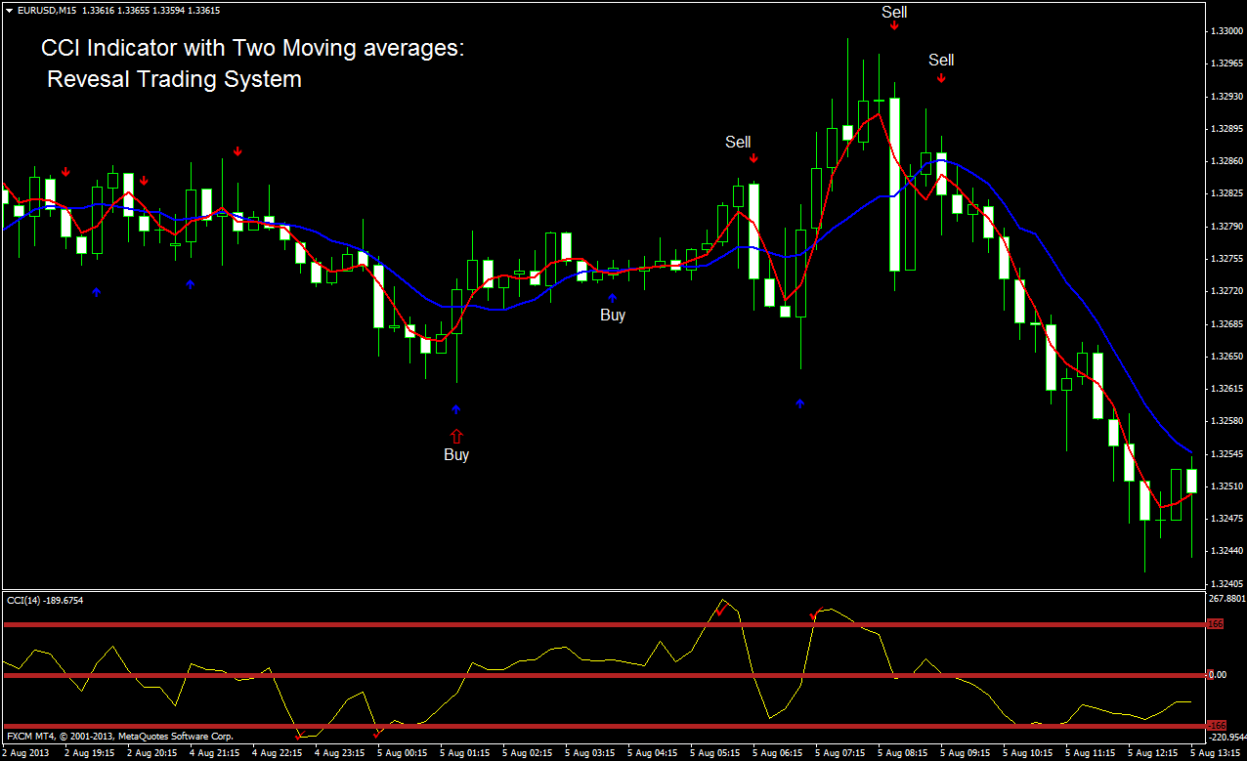Click the 'CCI Indicator with Two Moving averages:' label
The width and height of the screenshot is (1247, 761).
(253, 48)
